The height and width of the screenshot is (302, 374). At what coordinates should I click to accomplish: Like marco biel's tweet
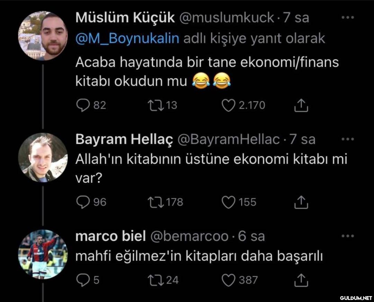click(228, 280)
